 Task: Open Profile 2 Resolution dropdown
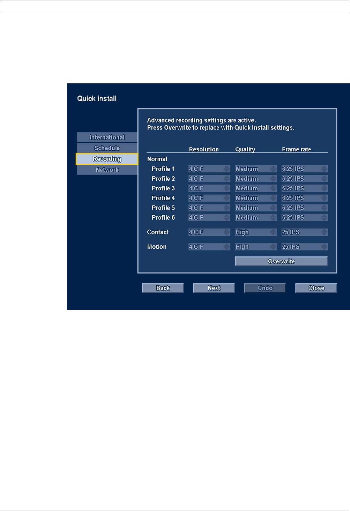(x=209, y=179)
